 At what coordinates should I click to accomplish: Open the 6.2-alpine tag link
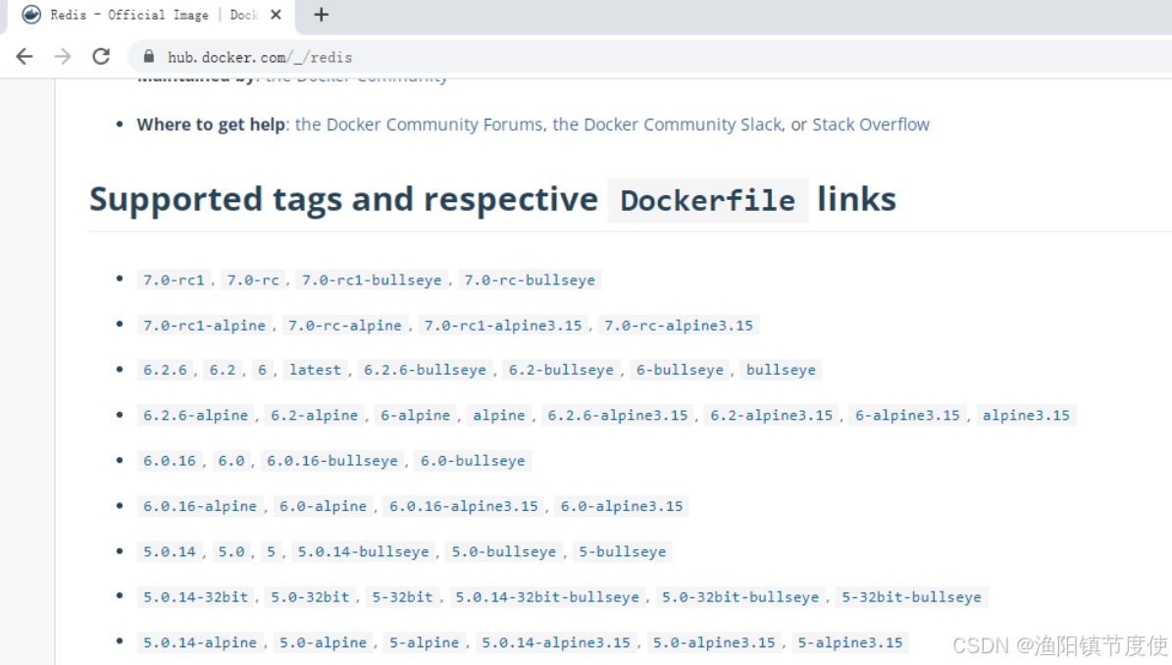coord(314,416)
